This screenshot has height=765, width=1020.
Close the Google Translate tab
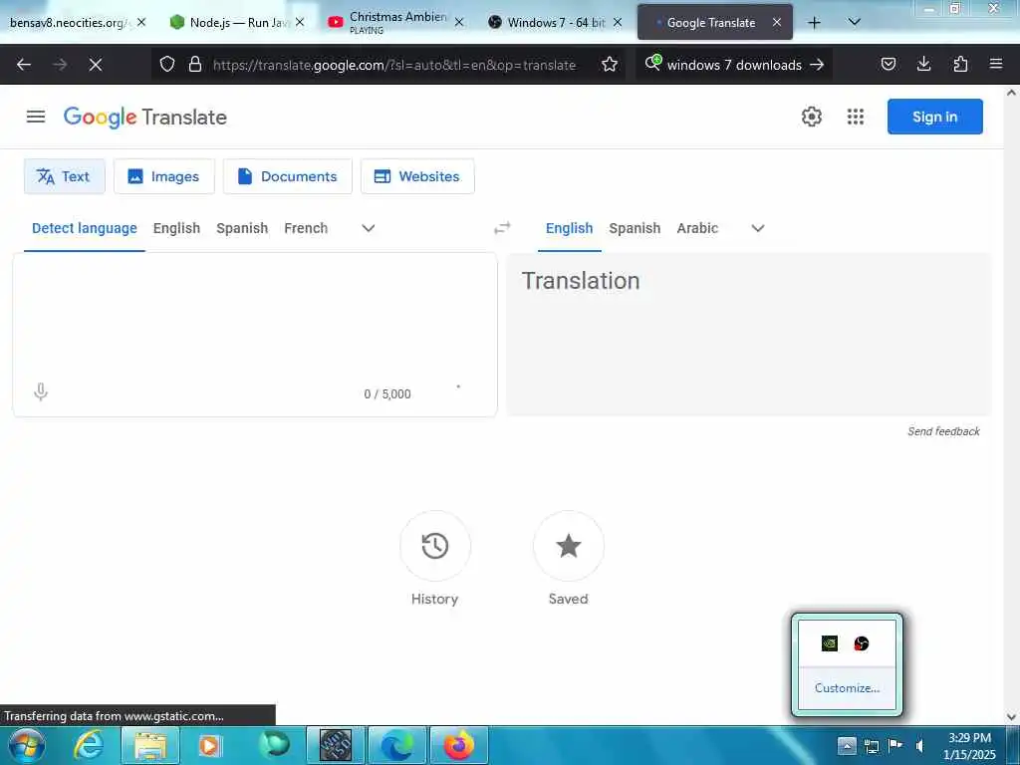tap(777, 23)
